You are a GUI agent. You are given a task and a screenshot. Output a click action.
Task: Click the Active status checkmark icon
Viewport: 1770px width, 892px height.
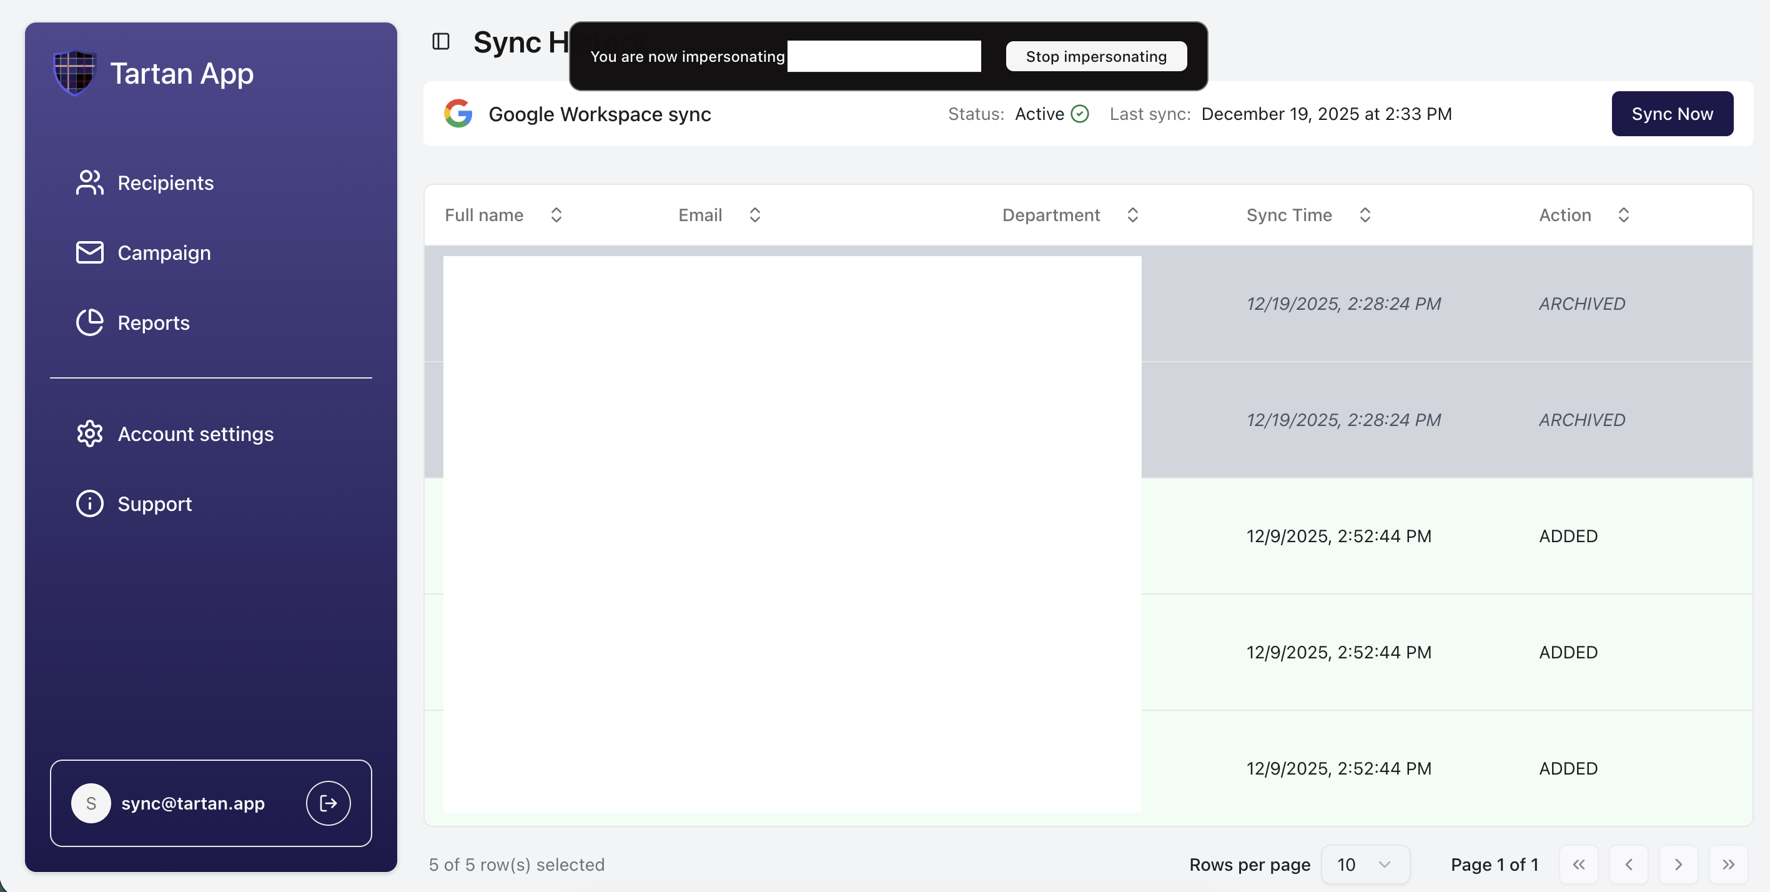tap(1079, 114)
